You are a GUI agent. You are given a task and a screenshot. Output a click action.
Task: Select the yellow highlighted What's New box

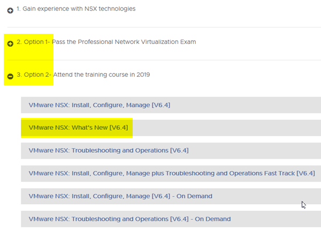[x=77, y=128]
